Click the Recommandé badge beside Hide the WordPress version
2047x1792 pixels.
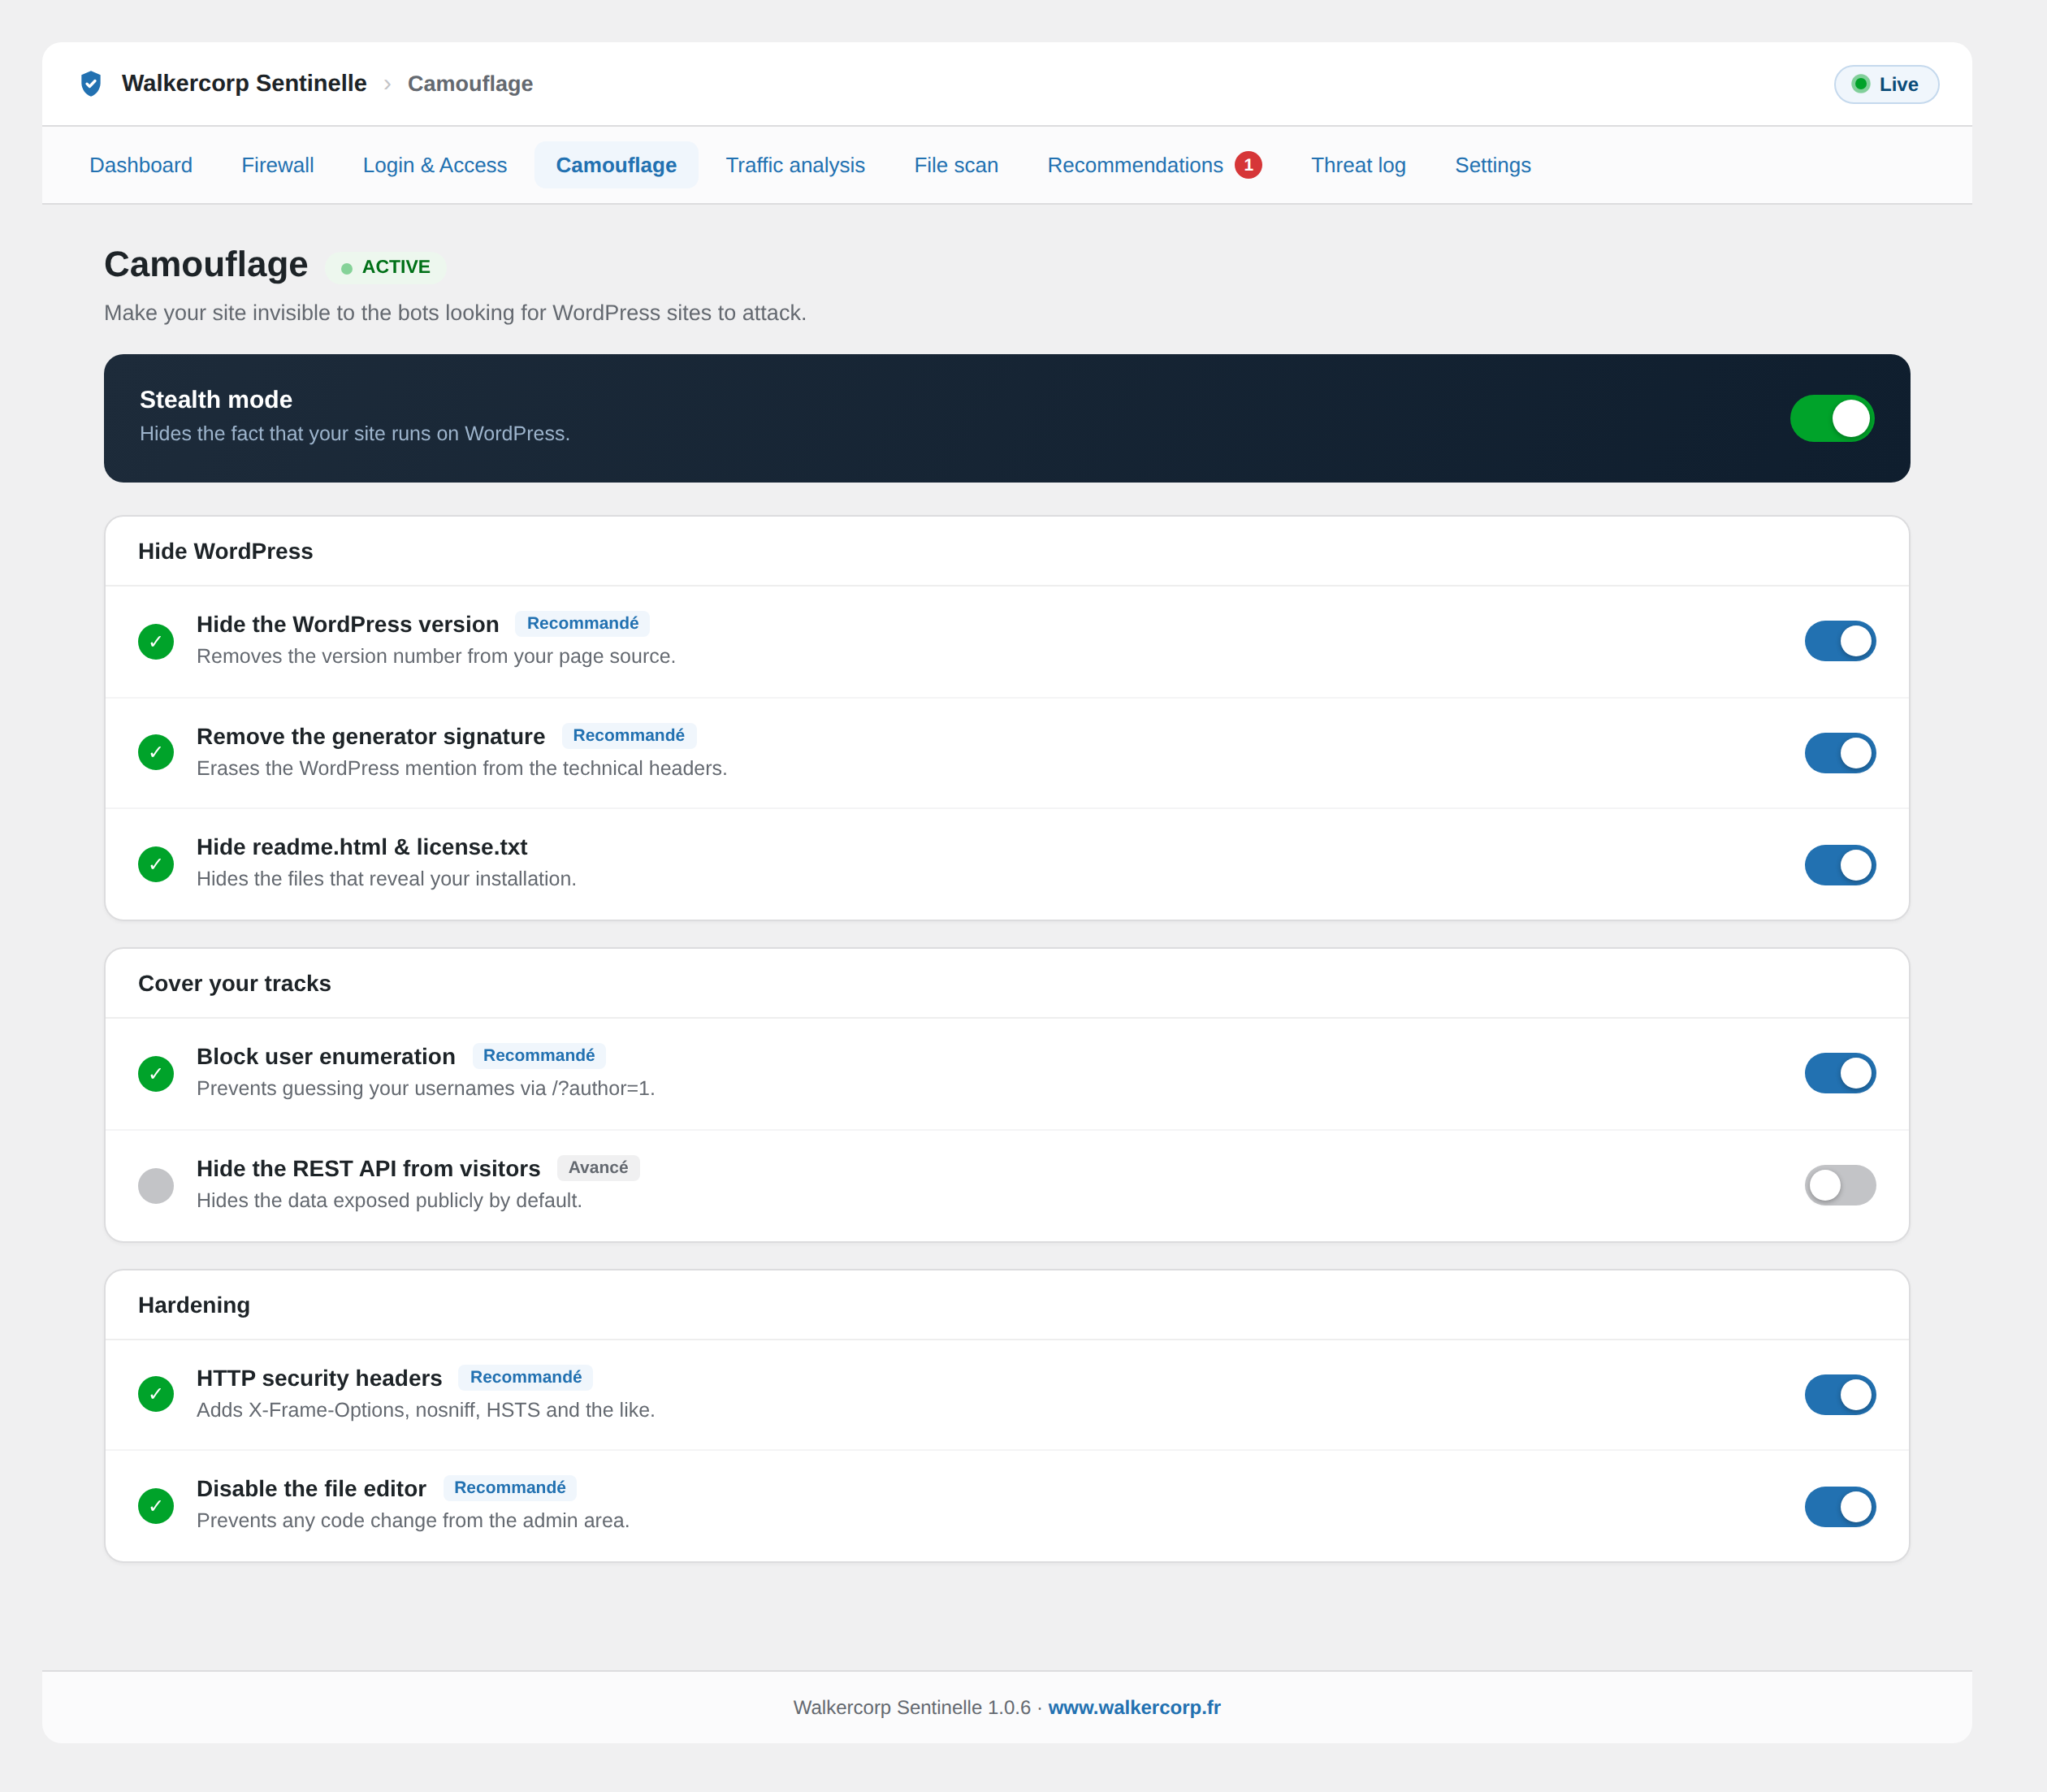click(x=582, y=623)
